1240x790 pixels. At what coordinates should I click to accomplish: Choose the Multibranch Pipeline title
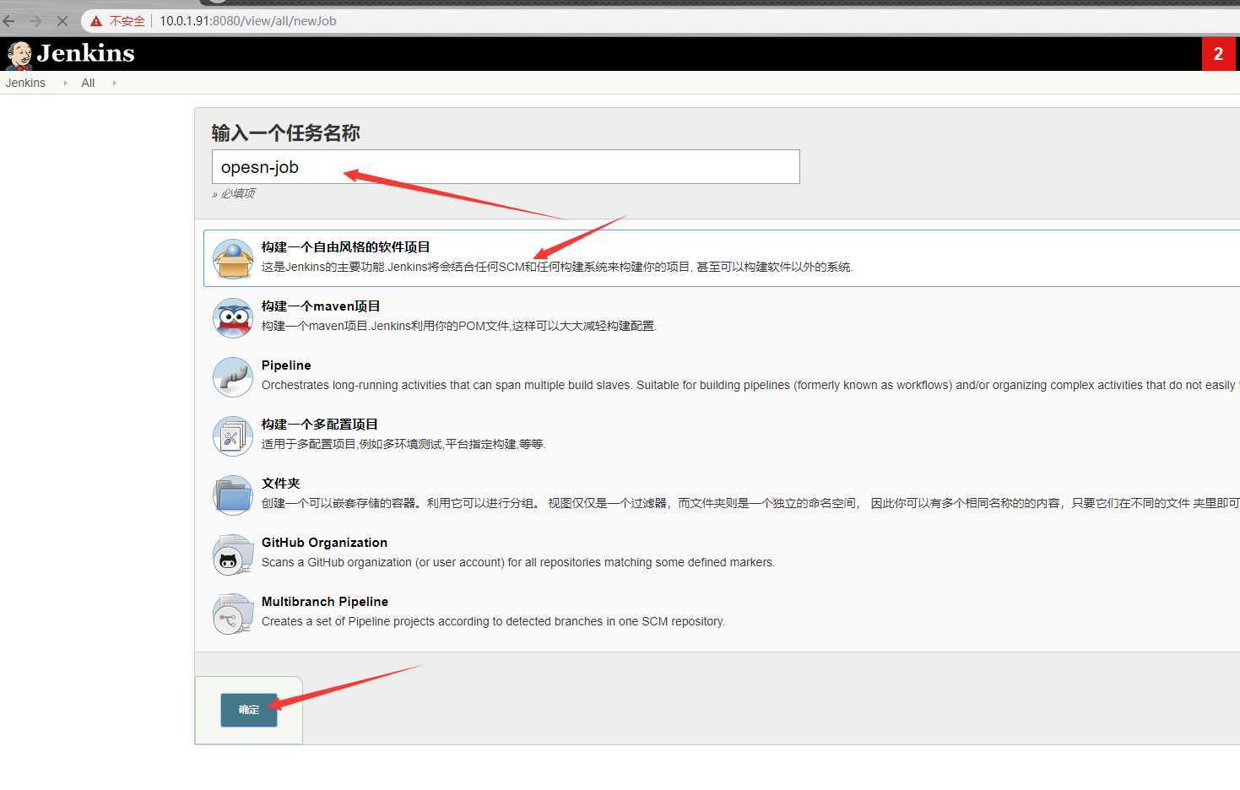[x=325, y=602]
